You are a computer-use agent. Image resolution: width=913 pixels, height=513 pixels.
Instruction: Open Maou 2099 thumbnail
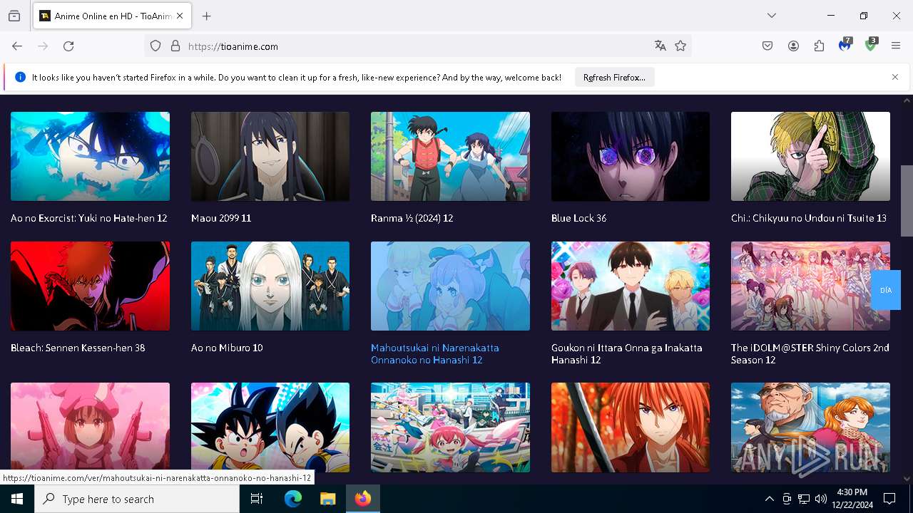270,156
